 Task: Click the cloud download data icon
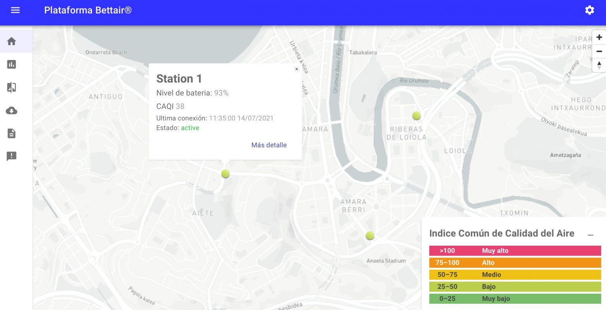click(11, 111)
